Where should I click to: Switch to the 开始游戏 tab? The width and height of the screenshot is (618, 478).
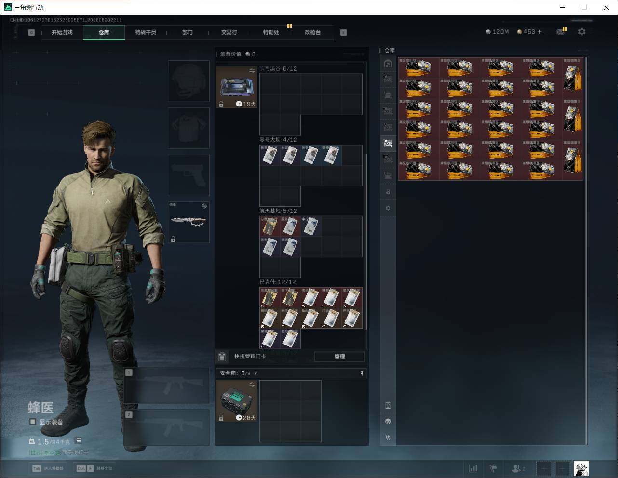[x=62, y=32]
